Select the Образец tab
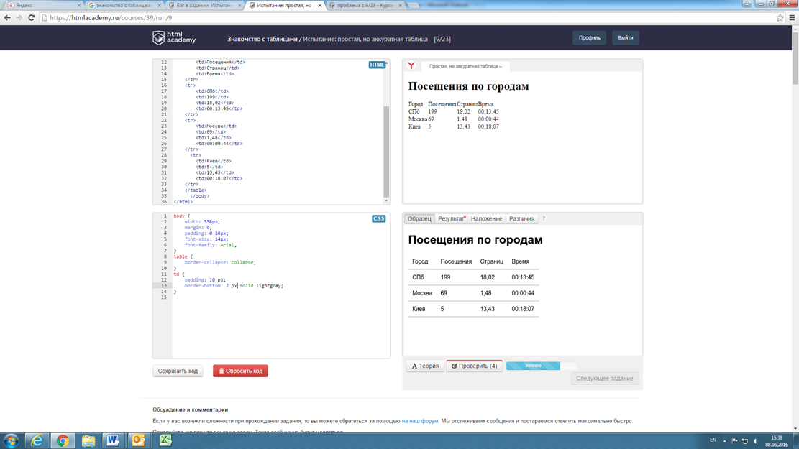This screenshot has height=449, width=799. pyautogui.click(x=419, y=218)
